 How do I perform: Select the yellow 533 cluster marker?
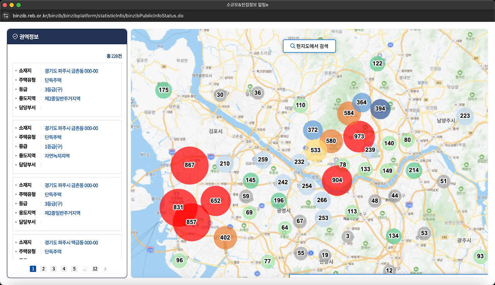316,150
